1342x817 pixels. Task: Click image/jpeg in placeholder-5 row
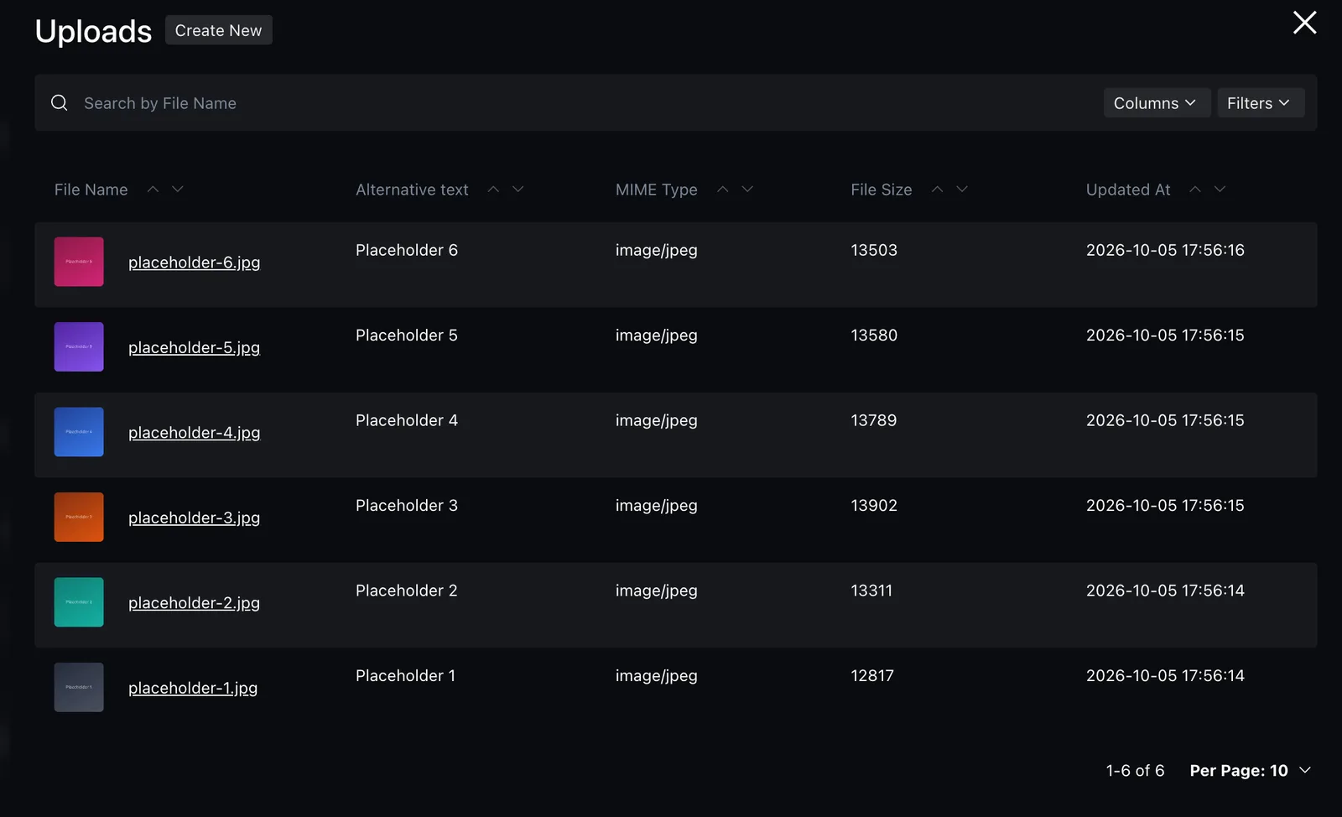click(657, 336)
